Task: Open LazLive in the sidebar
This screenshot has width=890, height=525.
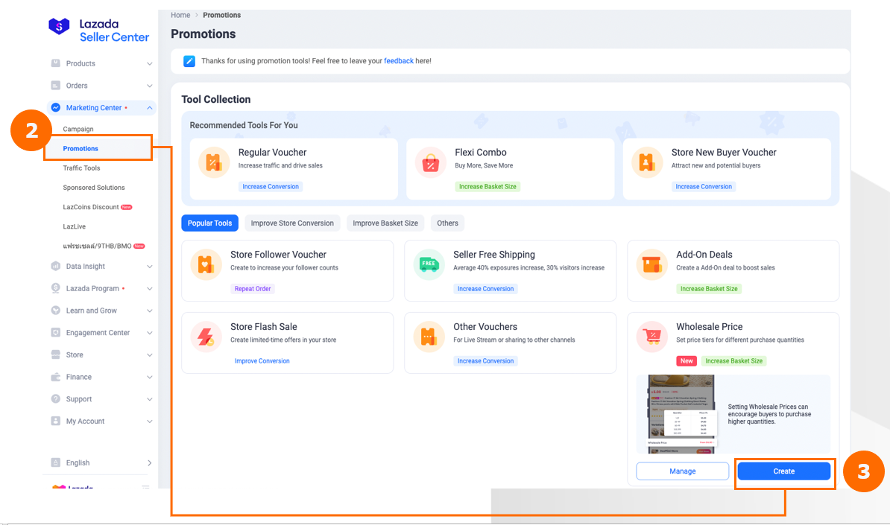Action: [75, 226]
